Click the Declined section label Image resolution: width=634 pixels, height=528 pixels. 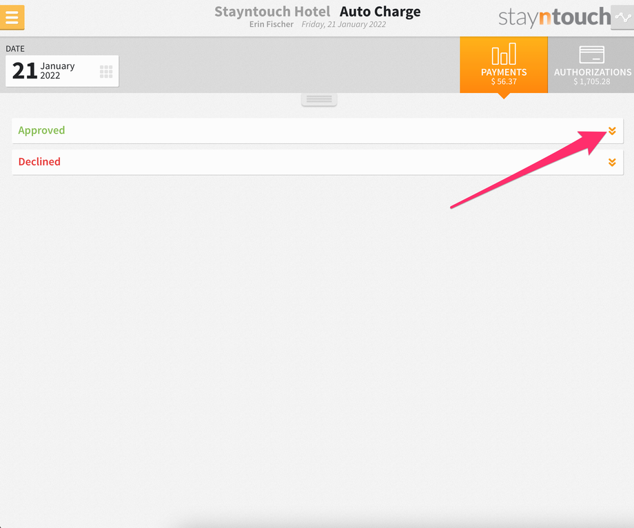(39, 162)
